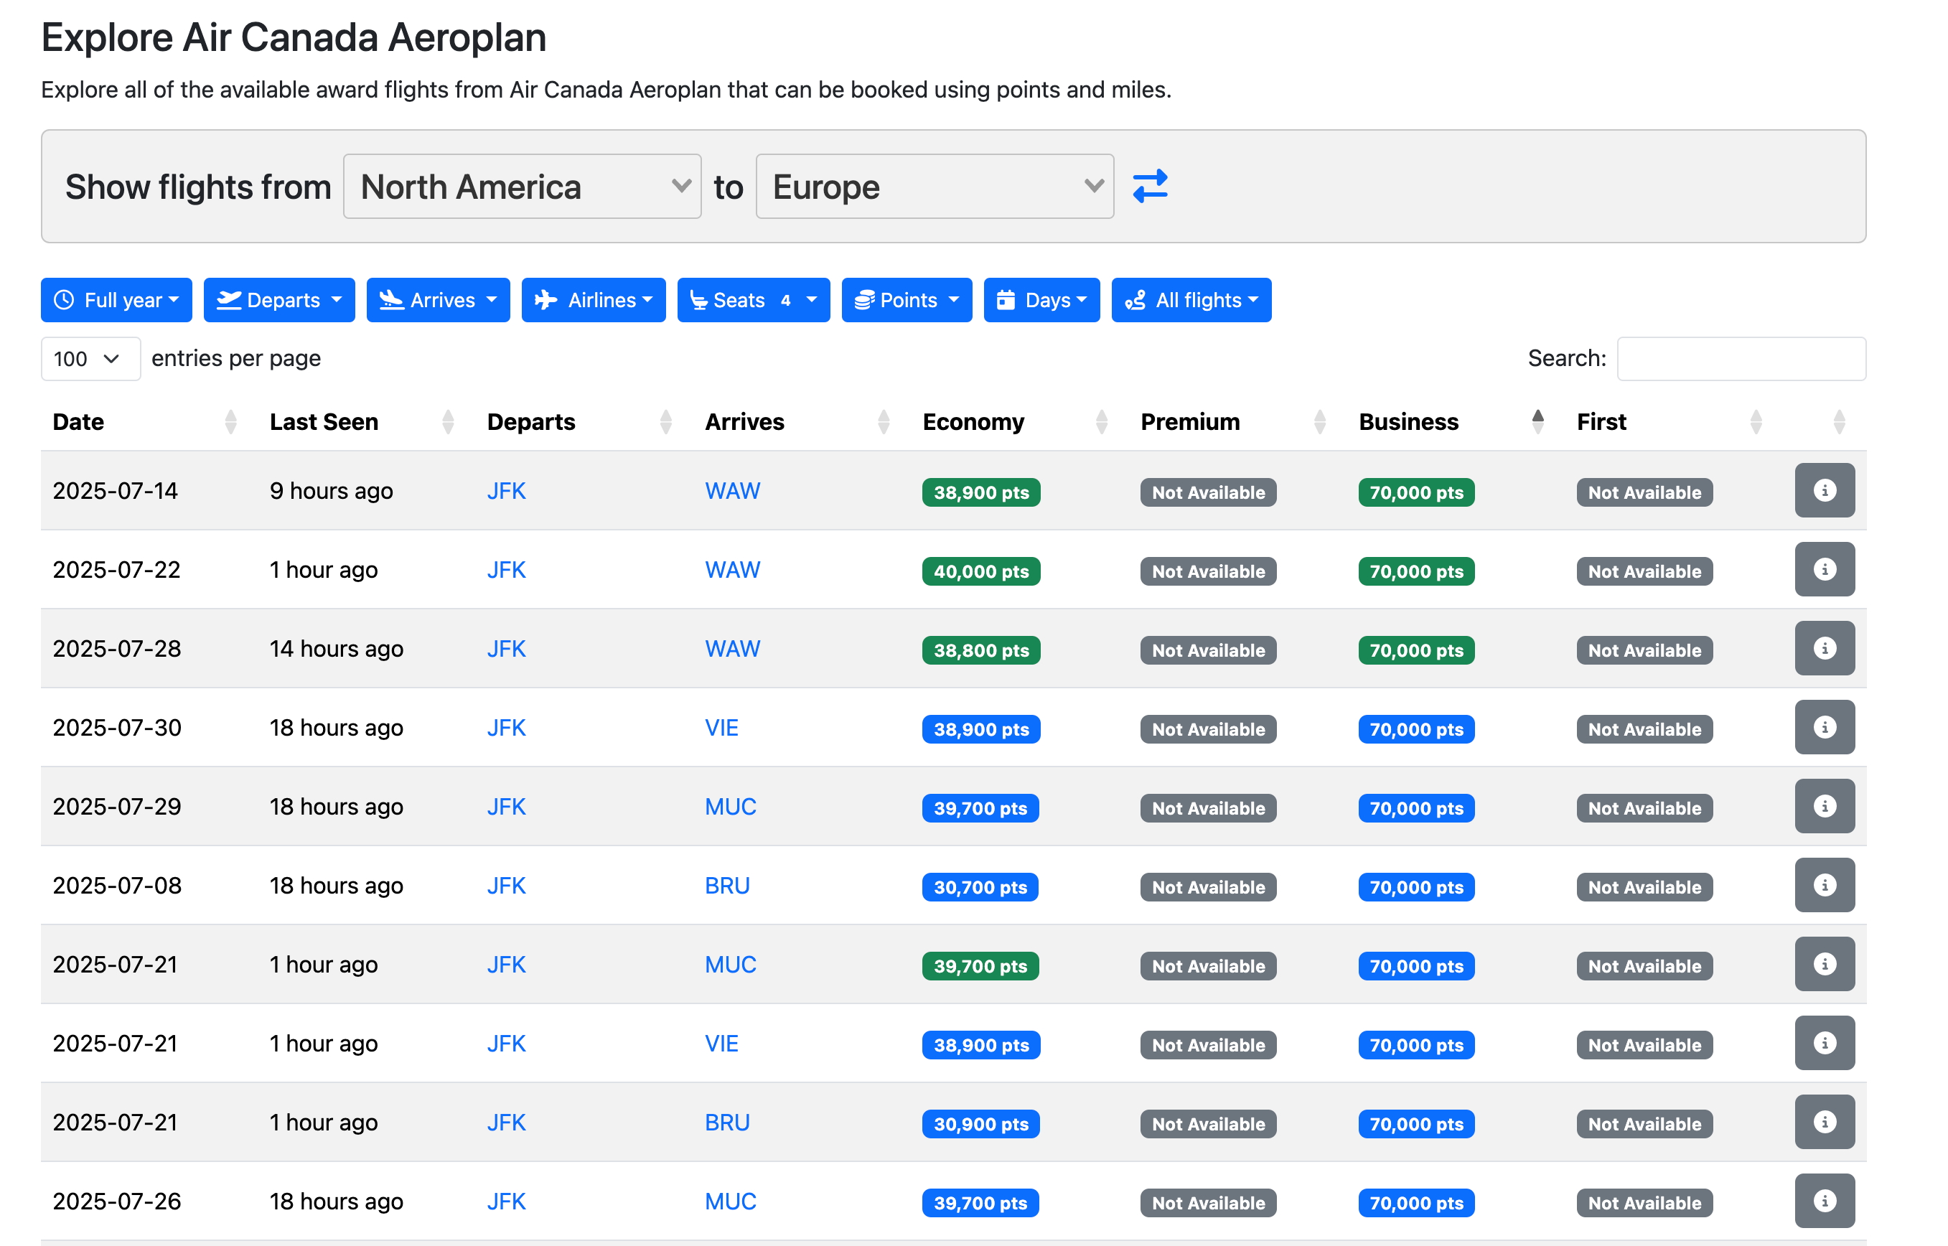1948x1246 pixels.
Task: Click the "14 hours ago" last seen cell
Action: click(337, 648)
